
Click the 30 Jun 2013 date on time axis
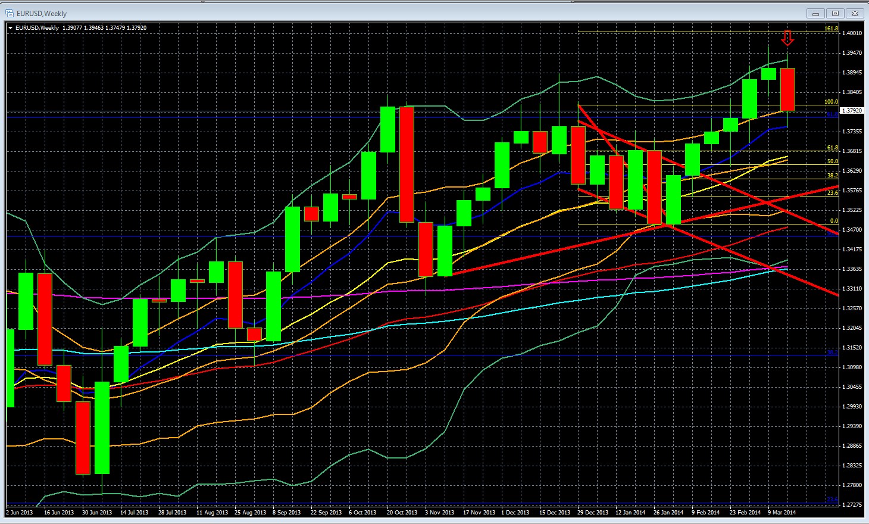[97, 512]
